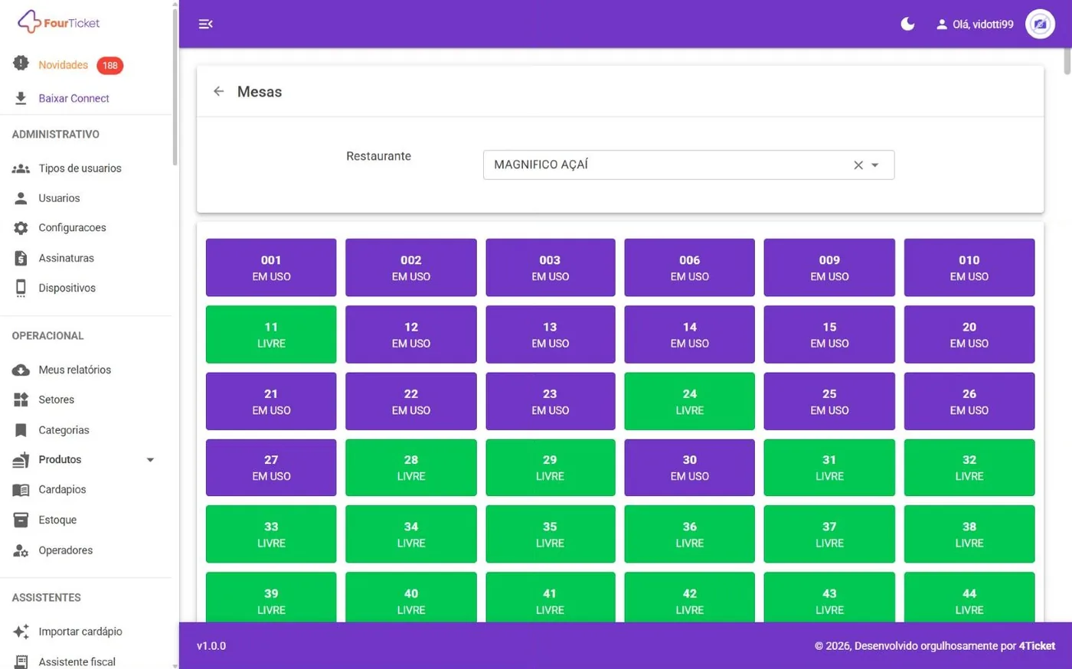Click the Operadores icon in sidebar
The image size is (1072, 669).
21,550
